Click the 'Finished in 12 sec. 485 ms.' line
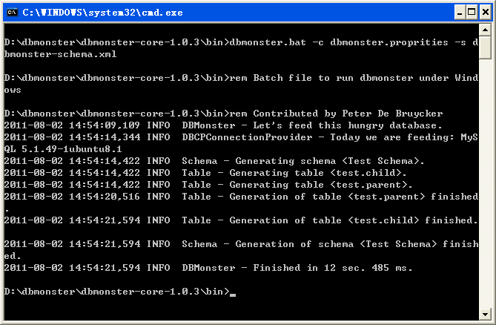Screen dimensions: 496x325 pyautogui.click(x=332, y=268)
